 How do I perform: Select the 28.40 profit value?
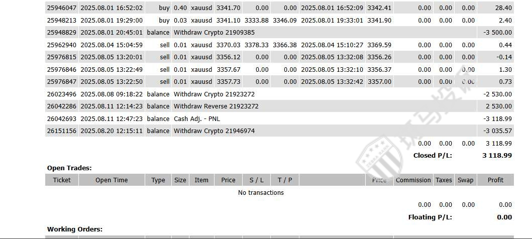503,8
